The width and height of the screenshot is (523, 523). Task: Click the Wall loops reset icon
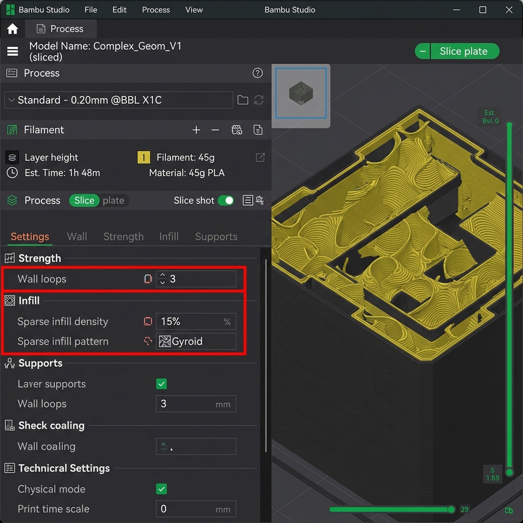148,279
